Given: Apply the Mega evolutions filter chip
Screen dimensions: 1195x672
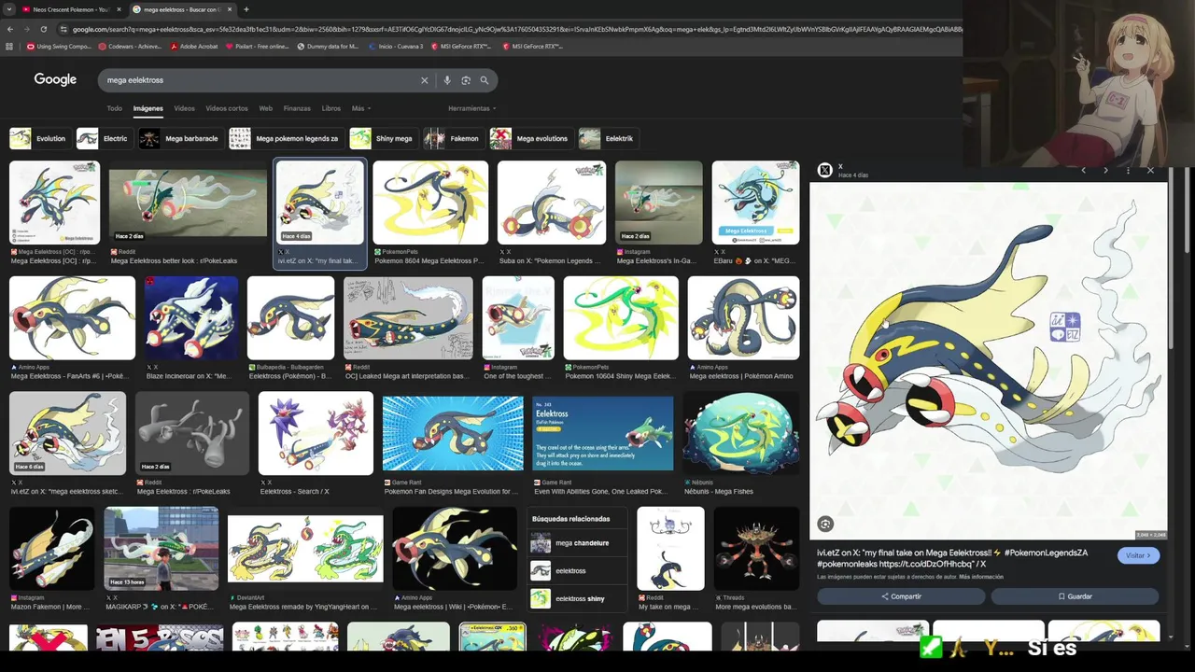Looking at the screenshot, I should click(530, 139).
